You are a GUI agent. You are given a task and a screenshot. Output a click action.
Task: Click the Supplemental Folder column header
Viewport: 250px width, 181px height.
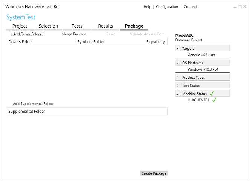pyautogui.click(x=87, y=111)
